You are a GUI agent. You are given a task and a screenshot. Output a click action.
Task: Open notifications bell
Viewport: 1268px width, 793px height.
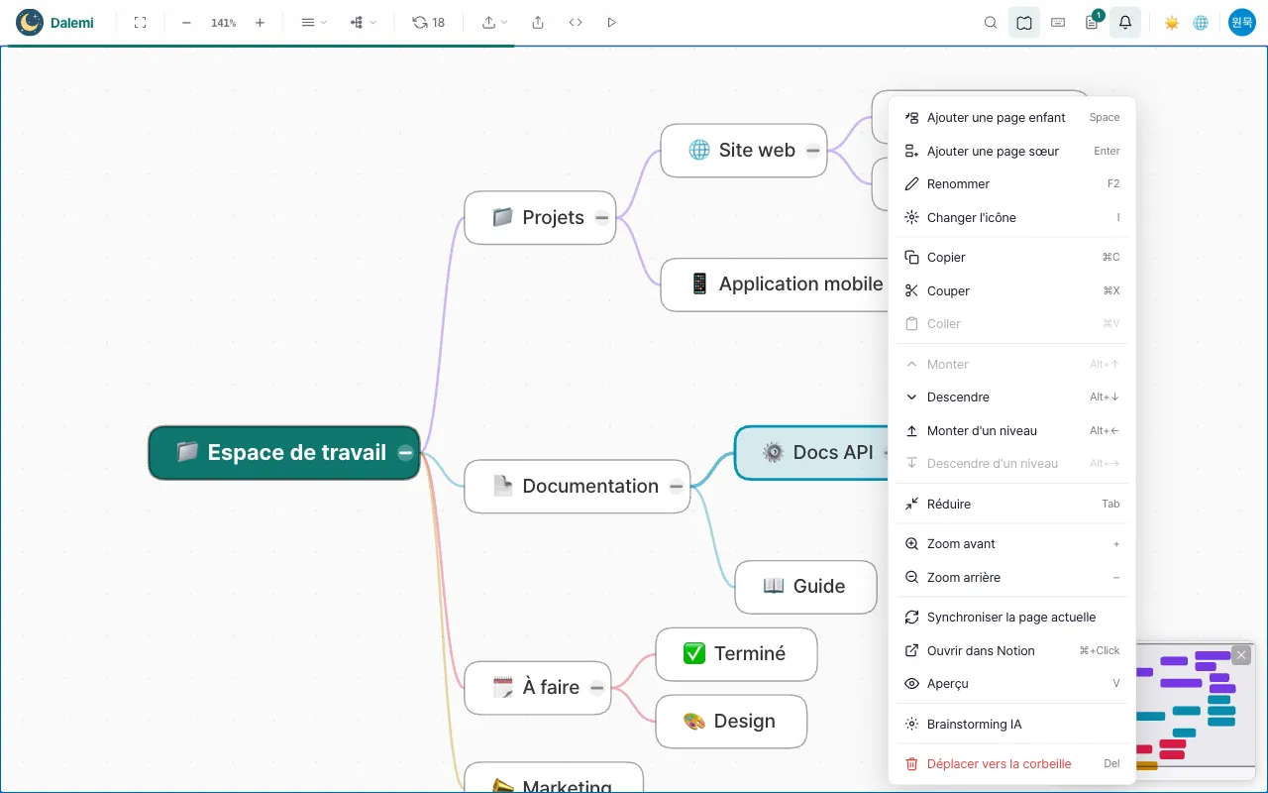(1125, 23)
